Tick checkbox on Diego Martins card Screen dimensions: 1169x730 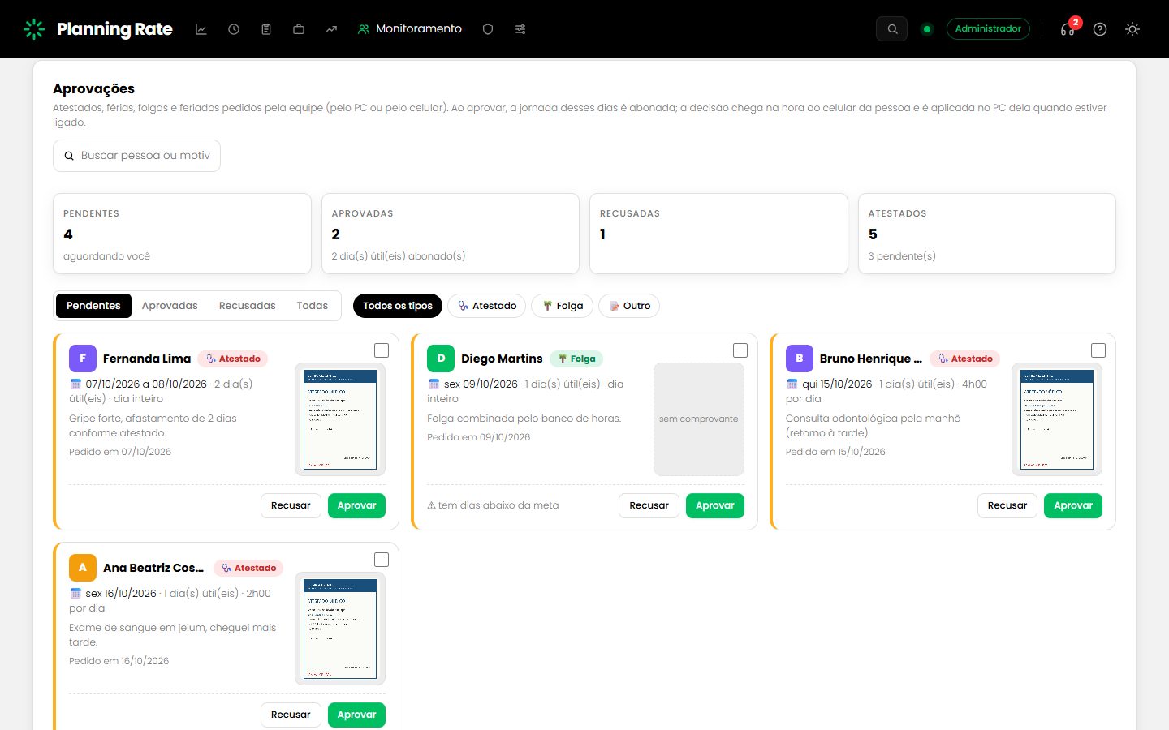click(x=740, y=350)
